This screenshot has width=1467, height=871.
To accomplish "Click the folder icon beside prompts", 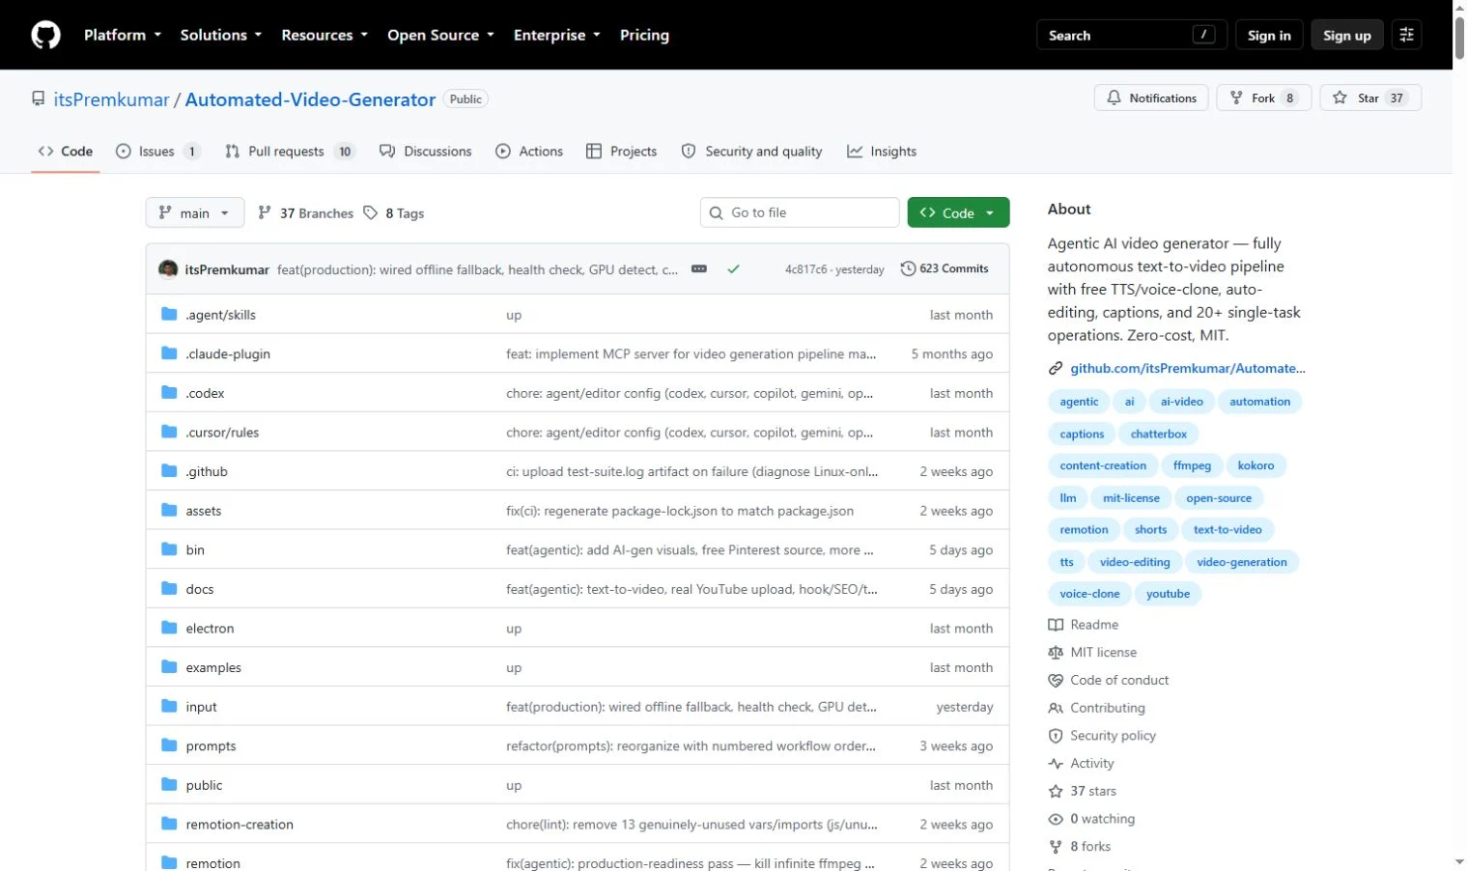I will pos(169,745).
